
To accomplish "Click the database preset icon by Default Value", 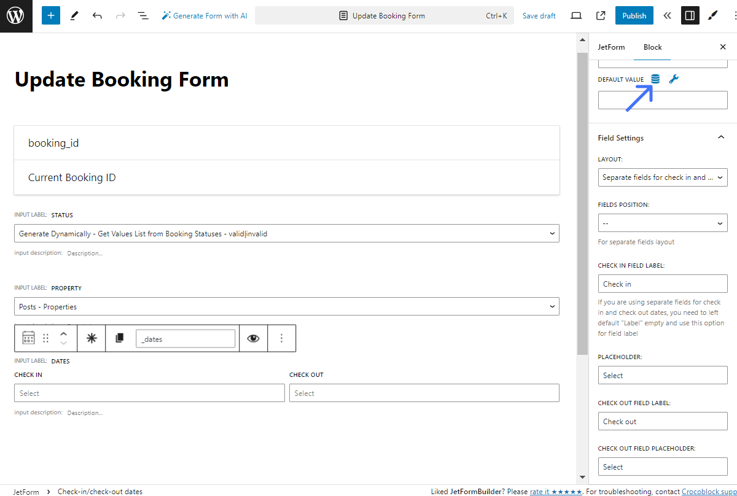I will pos(655,79).
